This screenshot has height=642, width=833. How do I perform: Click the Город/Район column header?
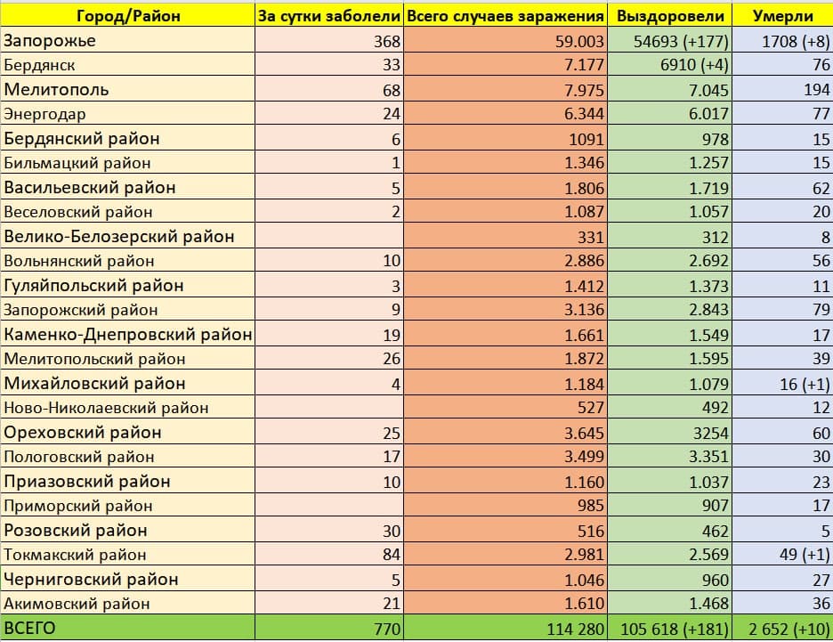(126, 16)
